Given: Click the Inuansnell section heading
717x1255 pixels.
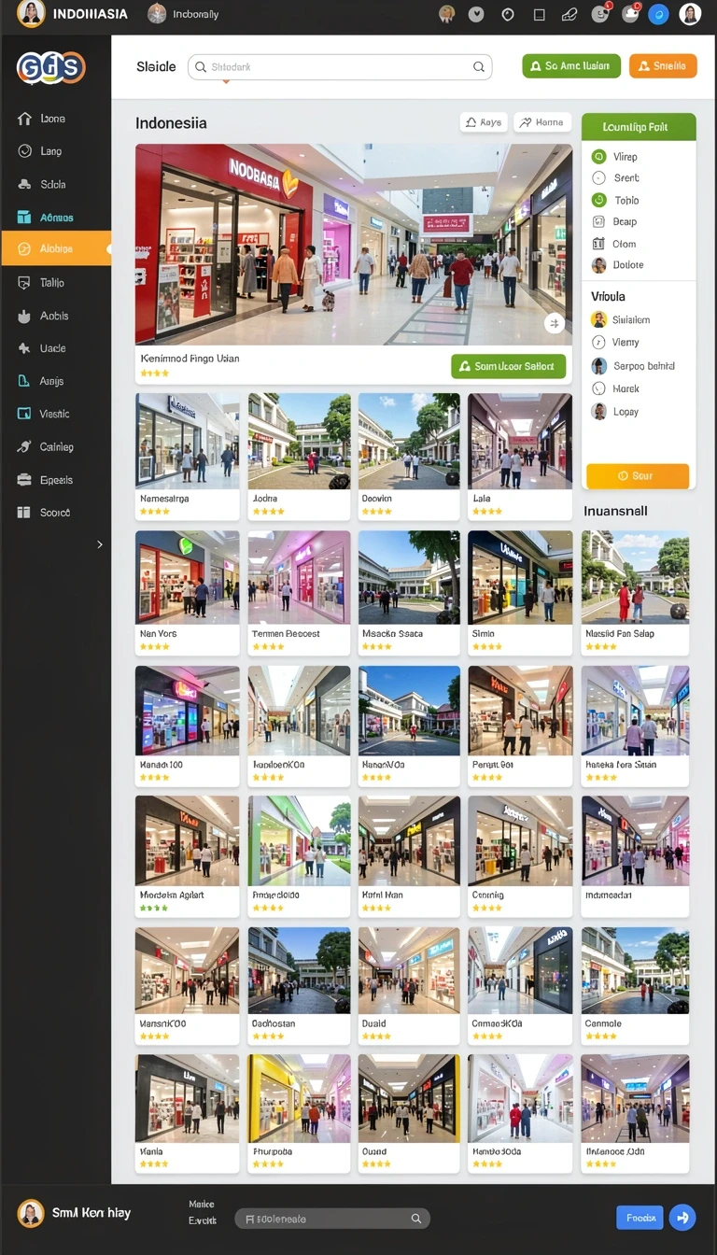Looking at the screenshot, I should point(615,512).
